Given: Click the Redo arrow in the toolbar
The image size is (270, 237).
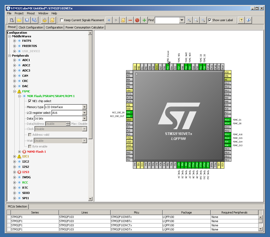Looking at the screenshot, I should (x=116, y=20).
